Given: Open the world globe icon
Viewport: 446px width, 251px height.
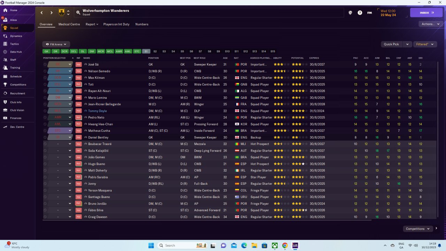Looking at the screenshot, I should click(350, 13).
